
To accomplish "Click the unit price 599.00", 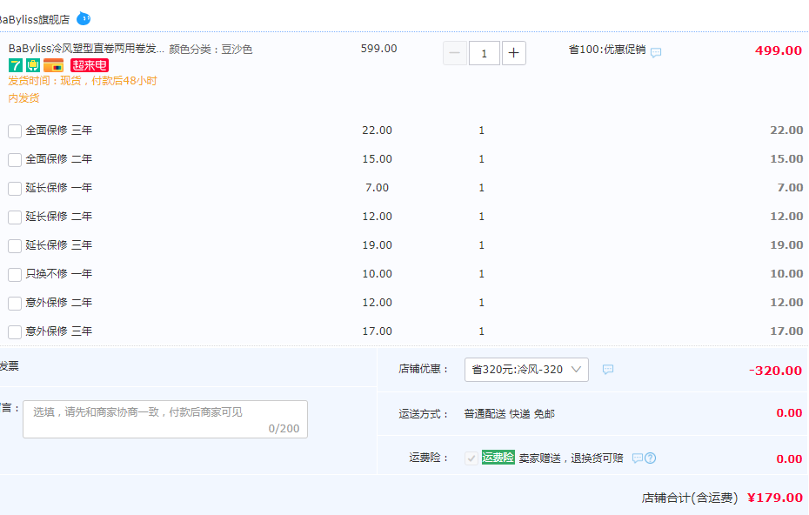I will tap(378, 49).
